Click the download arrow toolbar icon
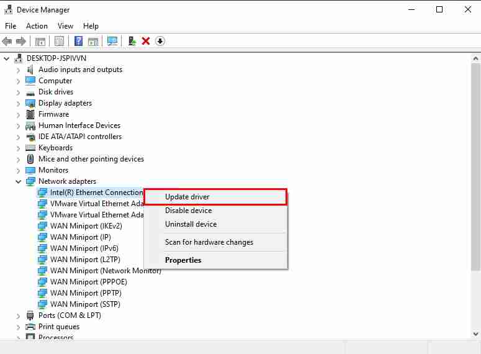 pyautogui.click(x=160, y=41)
